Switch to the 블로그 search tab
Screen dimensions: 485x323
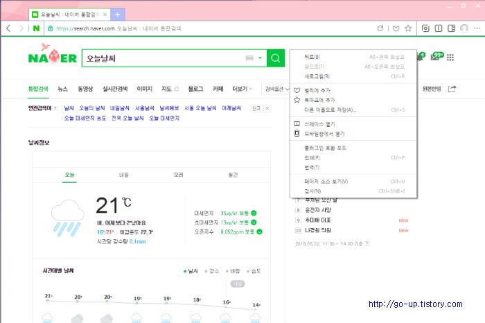click(195, 89)
